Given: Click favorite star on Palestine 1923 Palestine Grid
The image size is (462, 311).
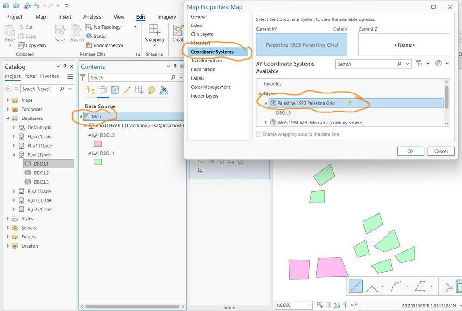Looking at the screenshot, I should pyautogui.click(x=350, y=103).
